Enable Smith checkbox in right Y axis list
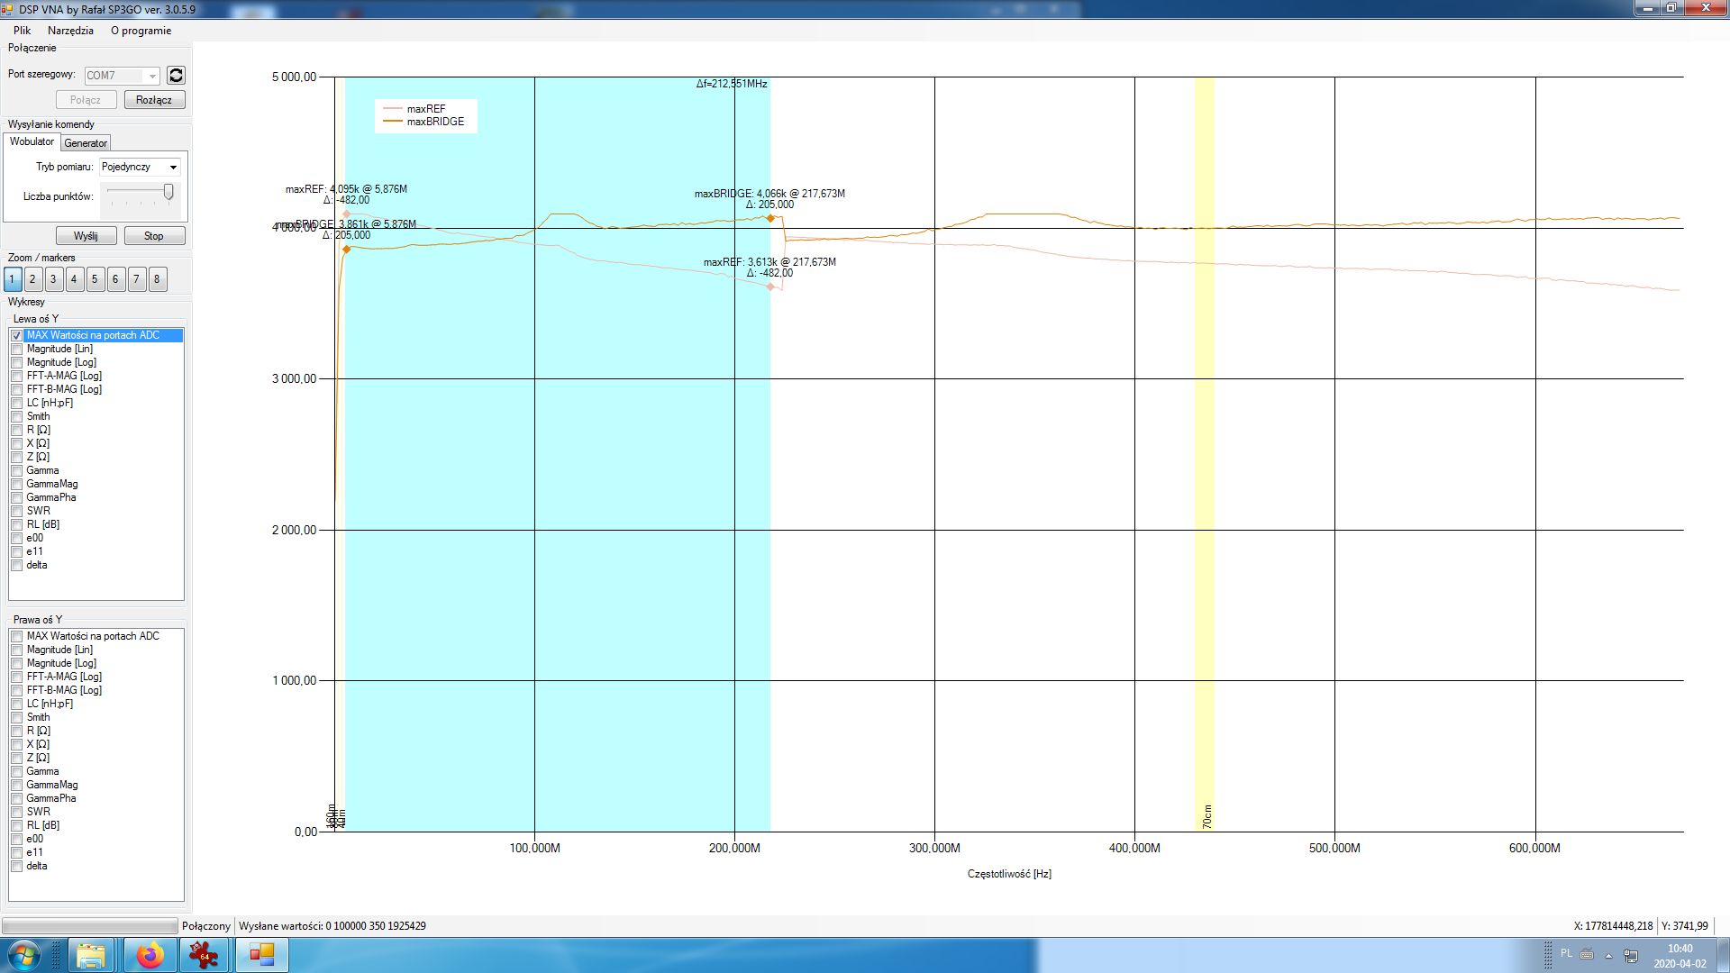This screenshot has width=1730, height=973. pos(17,717)
